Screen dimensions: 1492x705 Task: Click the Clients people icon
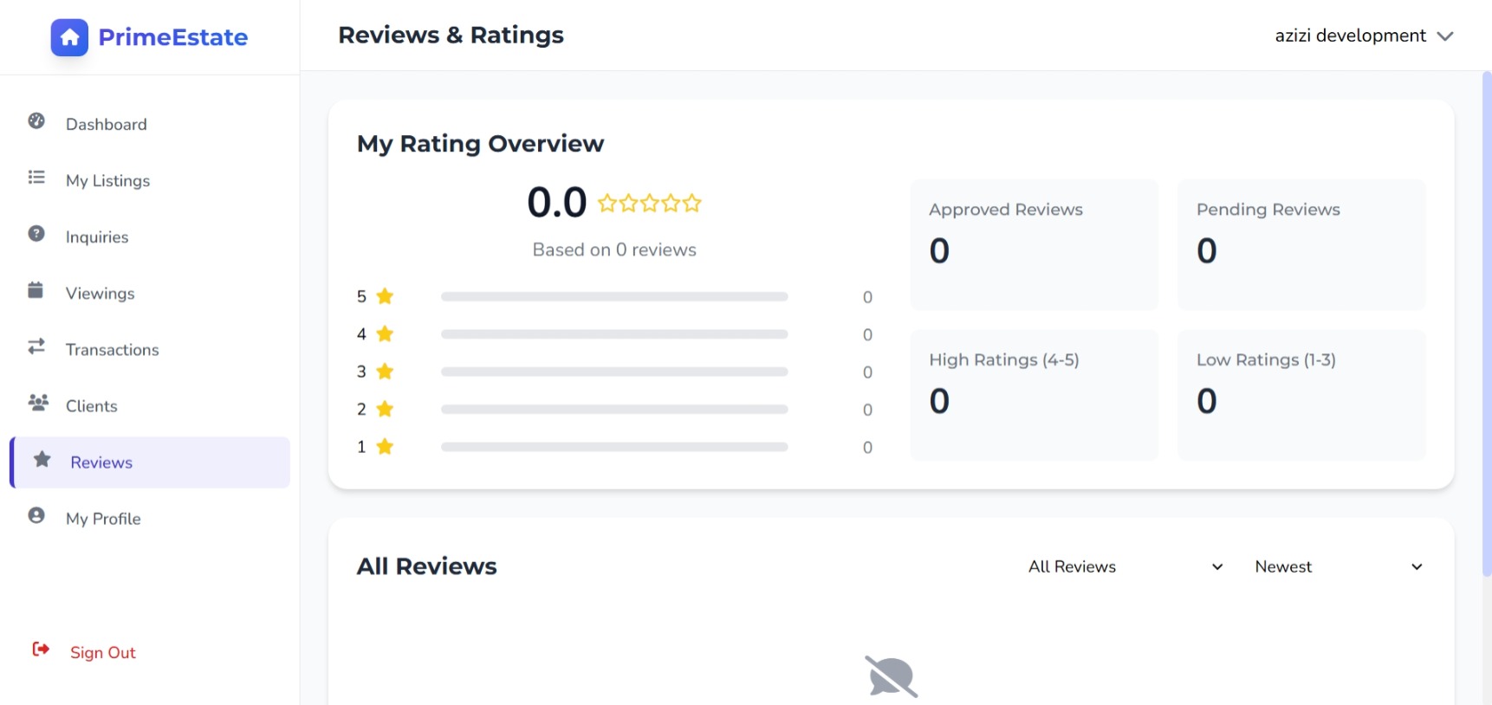(38, 403)
